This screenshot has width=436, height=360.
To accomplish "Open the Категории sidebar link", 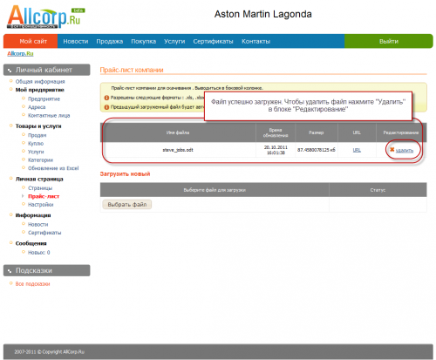I will [x=40, y=160].
